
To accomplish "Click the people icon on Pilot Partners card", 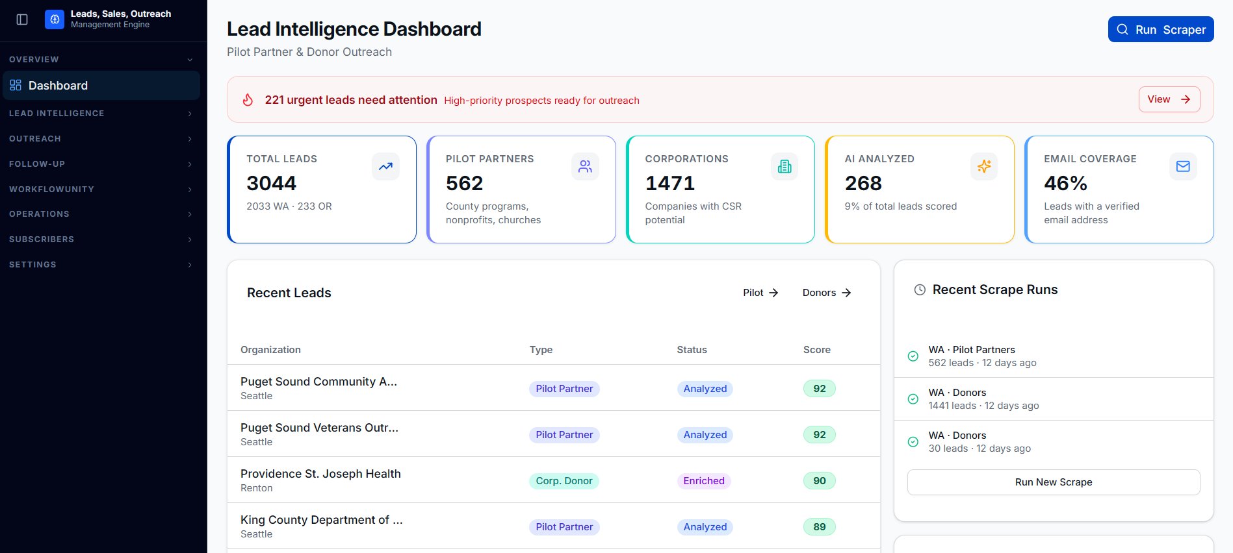I will tap(585, 166).
